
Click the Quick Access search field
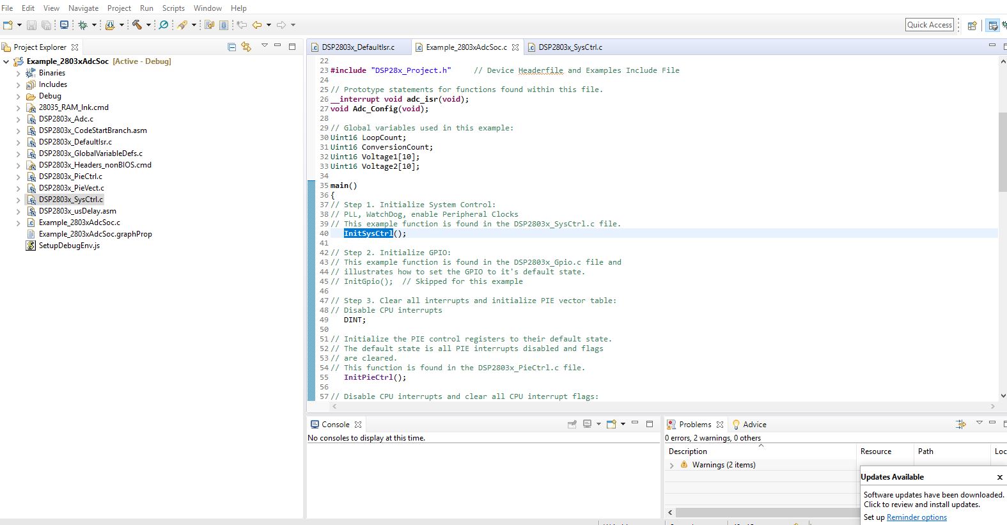tap(929, 25)
